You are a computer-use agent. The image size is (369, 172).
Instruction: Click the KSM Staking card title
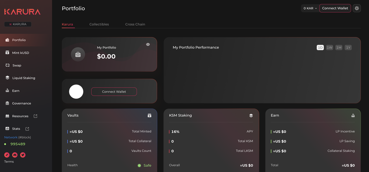180,115
